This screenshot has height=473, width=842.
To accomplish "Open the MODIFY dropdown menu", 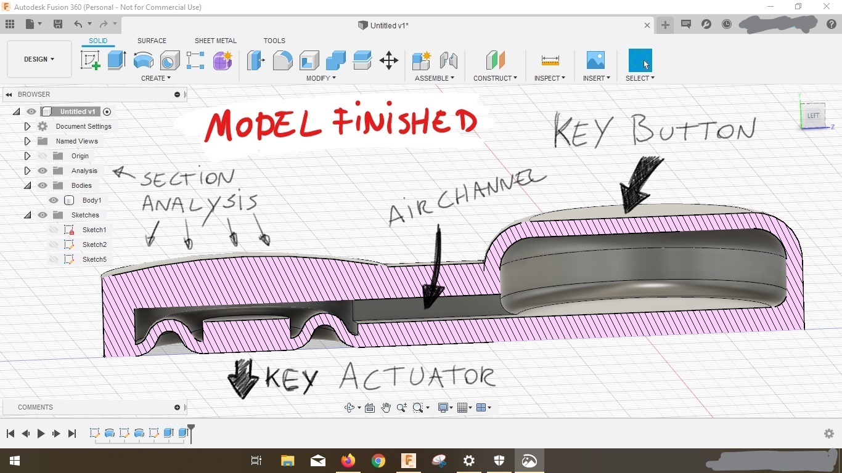I will [x=321, y=78].
